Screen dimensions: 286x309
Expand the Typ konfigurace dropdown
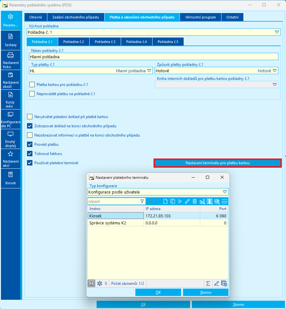click(x=225, y=192)
